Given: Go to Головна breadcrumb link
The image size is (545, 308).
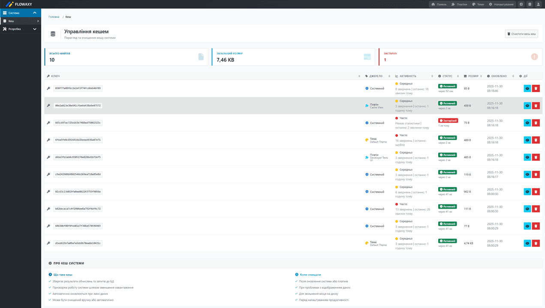Looking at the screenshot, I should [x=54, y=17].
